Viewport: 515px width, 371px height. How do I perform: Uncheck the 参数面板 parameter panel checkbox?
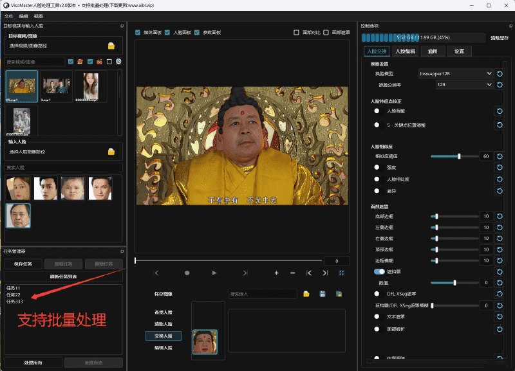(x=197, y=33)
